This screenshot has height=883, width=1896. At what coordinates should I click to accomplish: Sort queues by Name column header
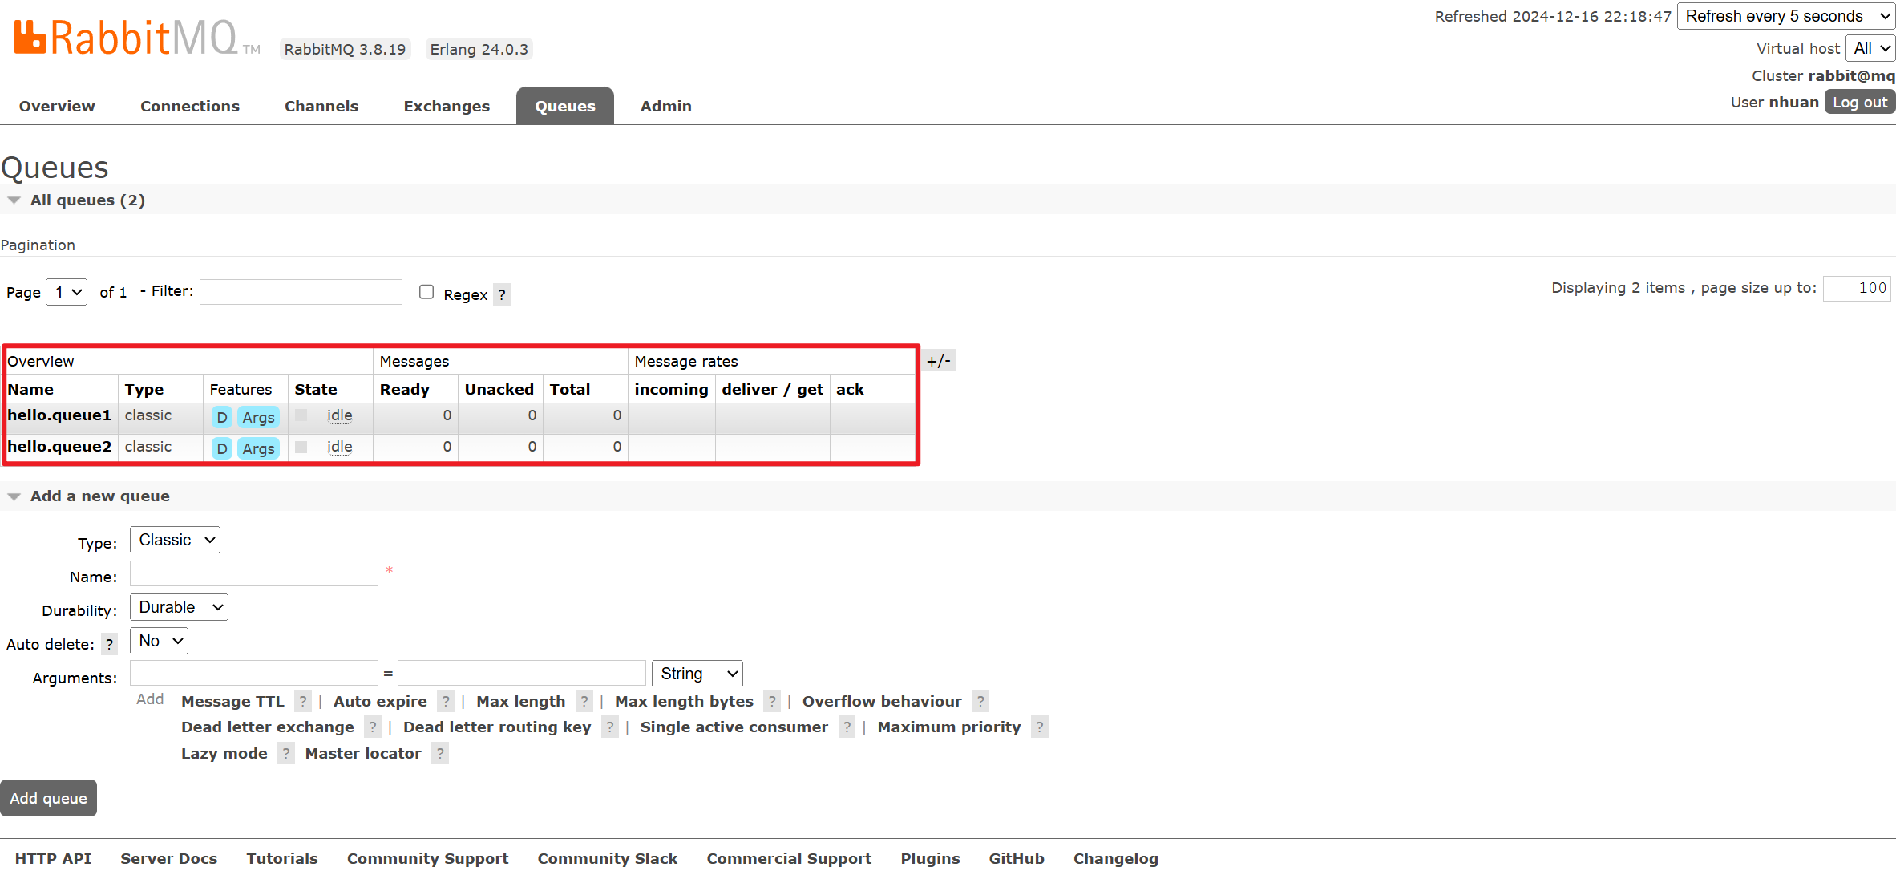click(30, 389)
